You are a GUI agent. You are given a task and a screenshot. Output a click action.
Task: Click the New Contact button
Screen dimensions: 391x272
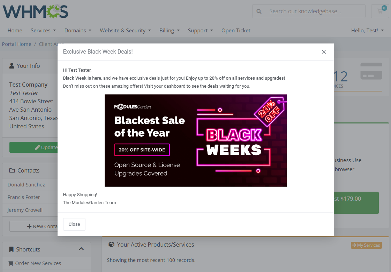click(34, 226)
